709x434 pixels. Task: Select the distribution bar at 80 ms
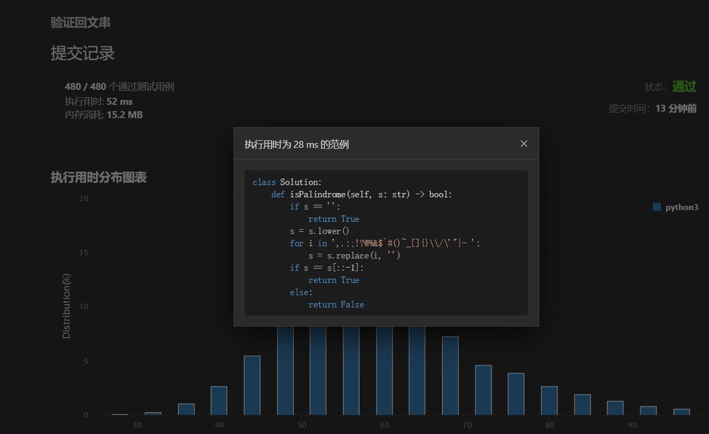pos(549,400)
